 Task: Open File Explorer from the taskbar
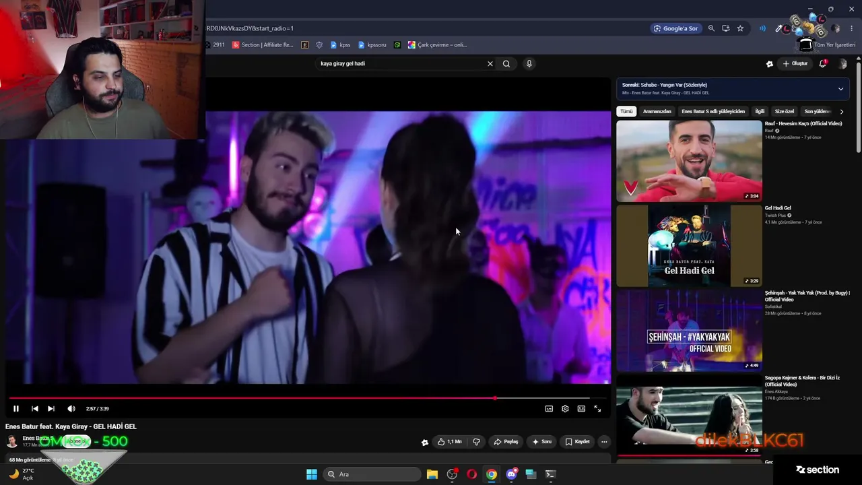pyautogui.click(x=432, y=474)
